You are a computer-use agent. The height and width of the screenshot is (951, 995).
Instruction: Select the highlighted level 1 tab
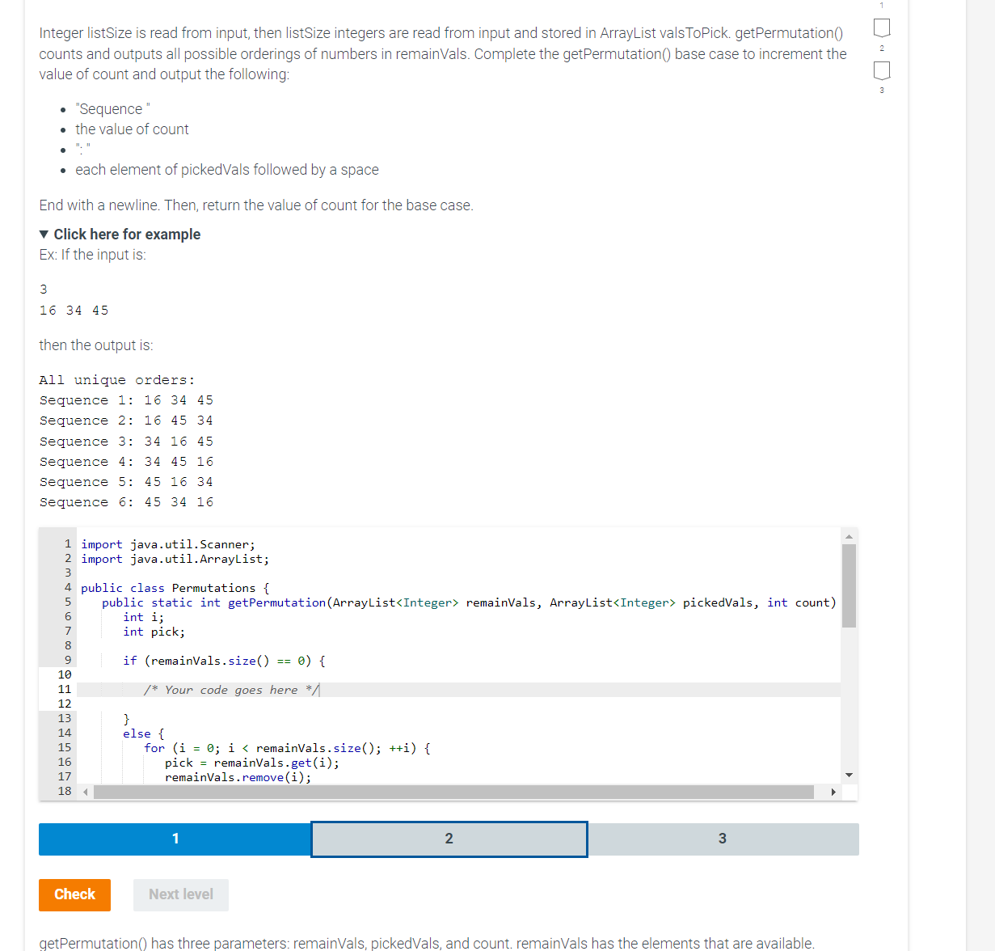pyautogui.click(x=175, y=839)
